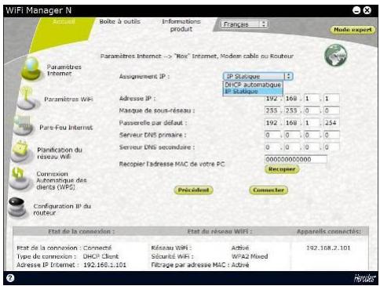The width and height of the screenshot is (380, 286).
Task: Open the Français language dropdown
Action: point(244,24)
